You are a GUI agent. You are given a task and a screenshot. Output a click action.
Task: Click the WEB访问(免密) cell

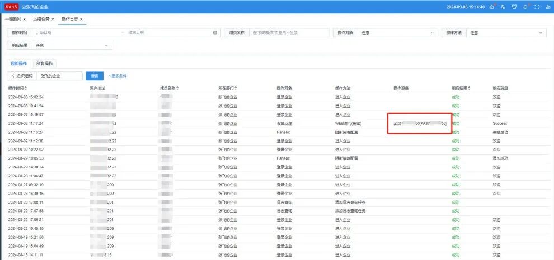click(348, 123)
